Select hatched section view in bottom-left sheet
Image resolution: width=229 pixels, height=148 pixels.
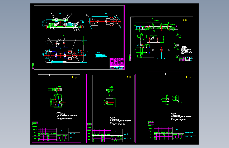click(55, 89)
